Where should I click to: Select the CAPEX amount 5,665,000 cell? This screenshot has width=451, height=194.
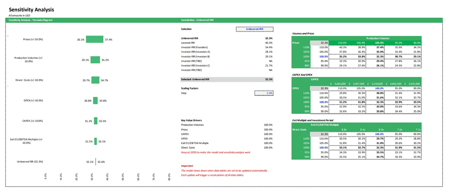pos(338,84)
